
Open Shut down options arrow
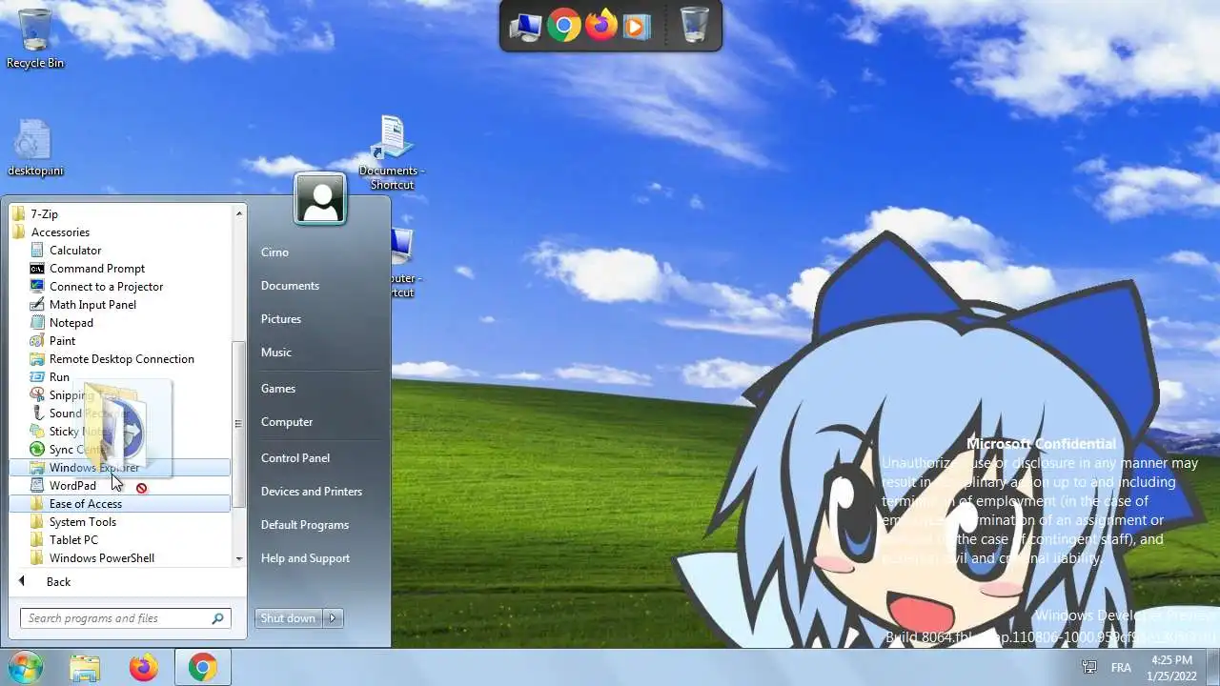point(333,618)
